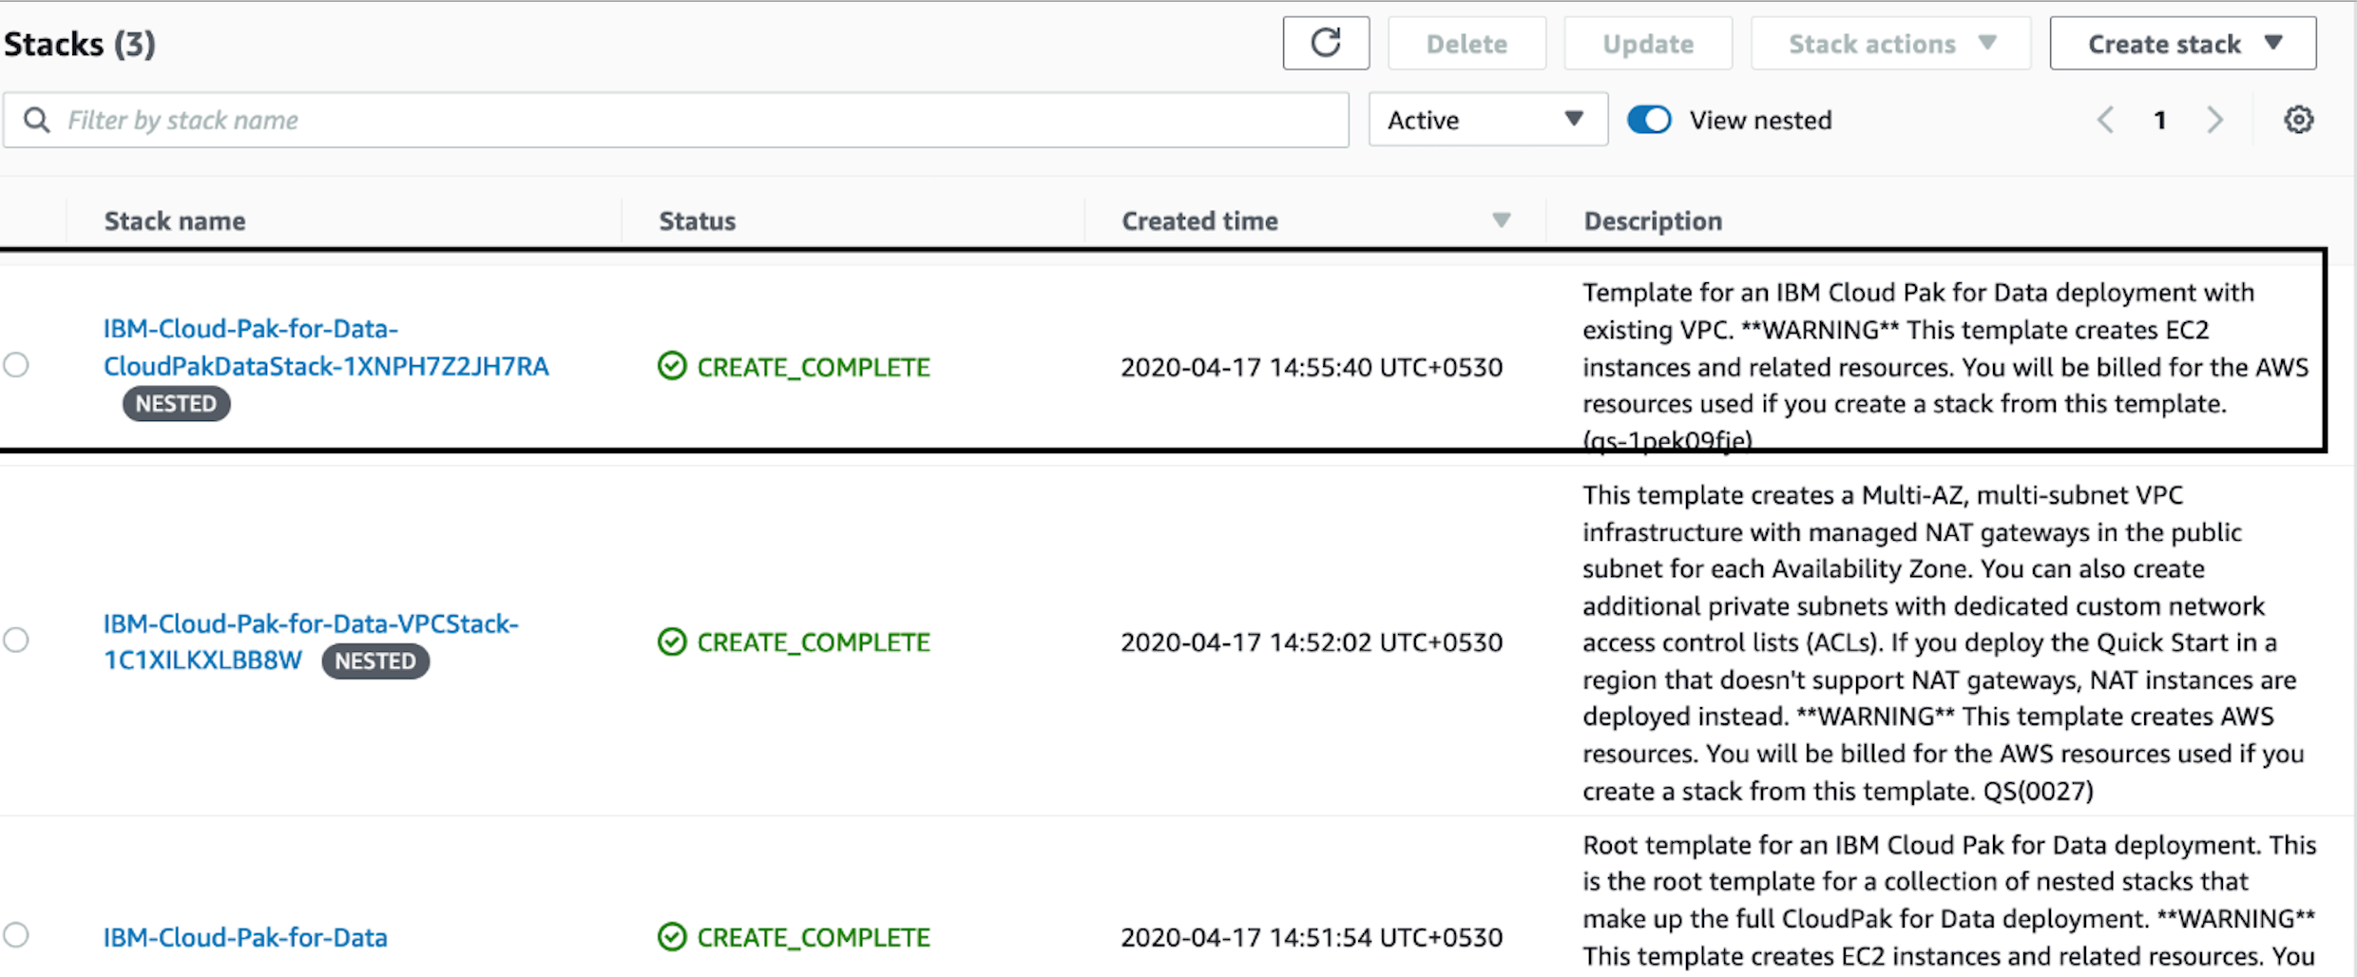This screenshot has width=2357, height=977.
Task: Click the description starting 'Root template for an IBM'
Action: (x=1948, y=900)
